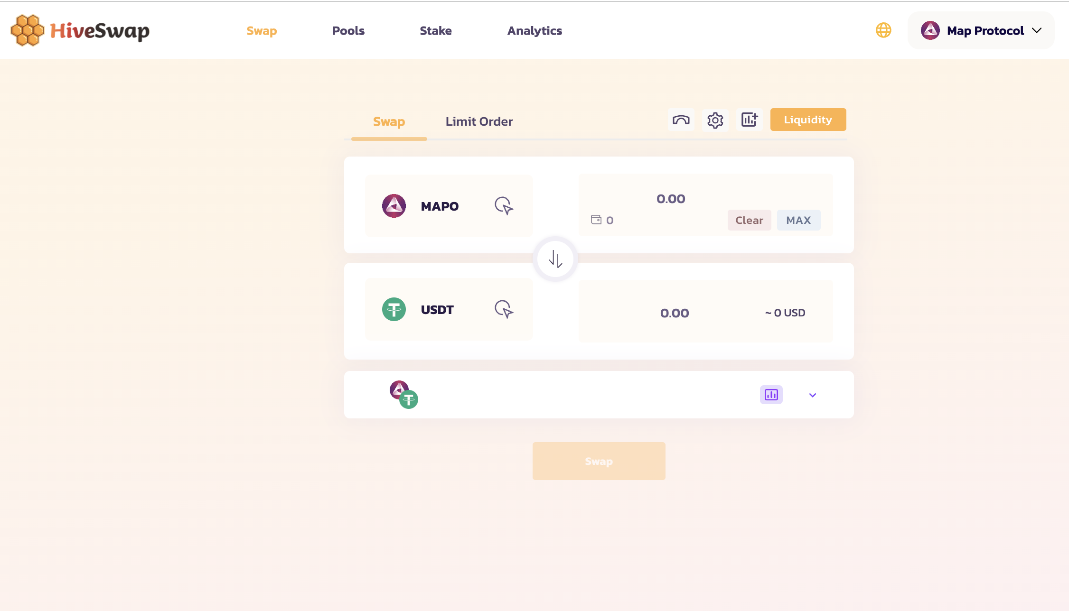Viewport: 1069px width, 611px height.
Task: Open MAPO token selector
Action: coord(439,206)
